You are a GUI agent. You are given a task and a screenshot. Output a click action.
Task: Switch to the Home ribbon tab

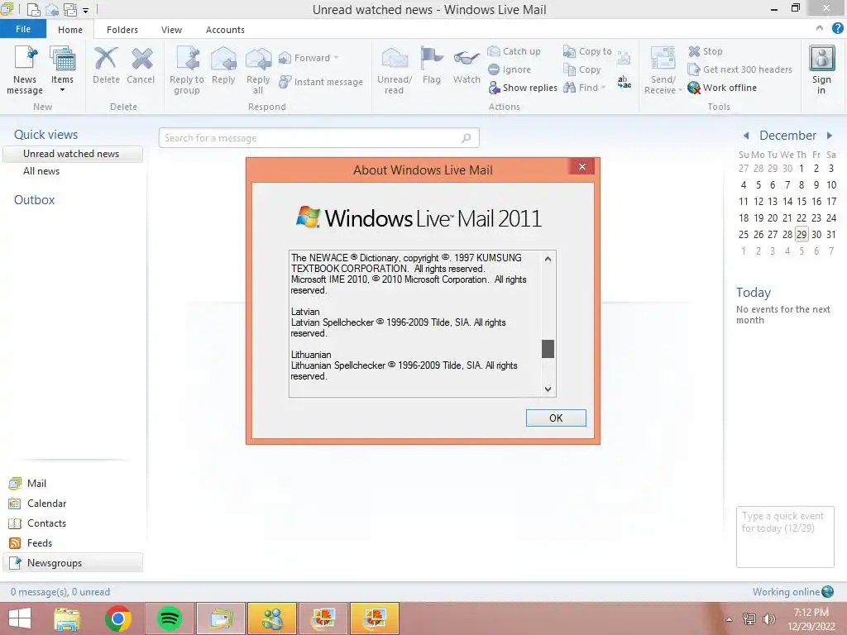pos(70,30)
